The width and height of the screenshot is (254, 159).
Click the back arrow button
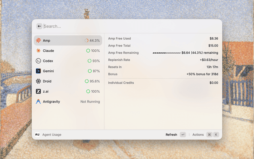pos(39,26)
